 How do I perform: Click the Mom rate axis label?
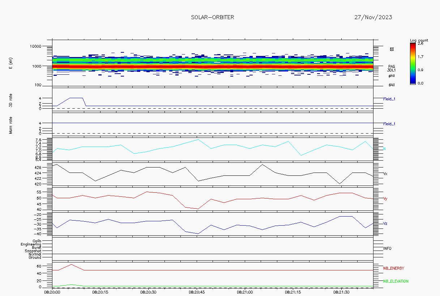(x=11, y=125)
